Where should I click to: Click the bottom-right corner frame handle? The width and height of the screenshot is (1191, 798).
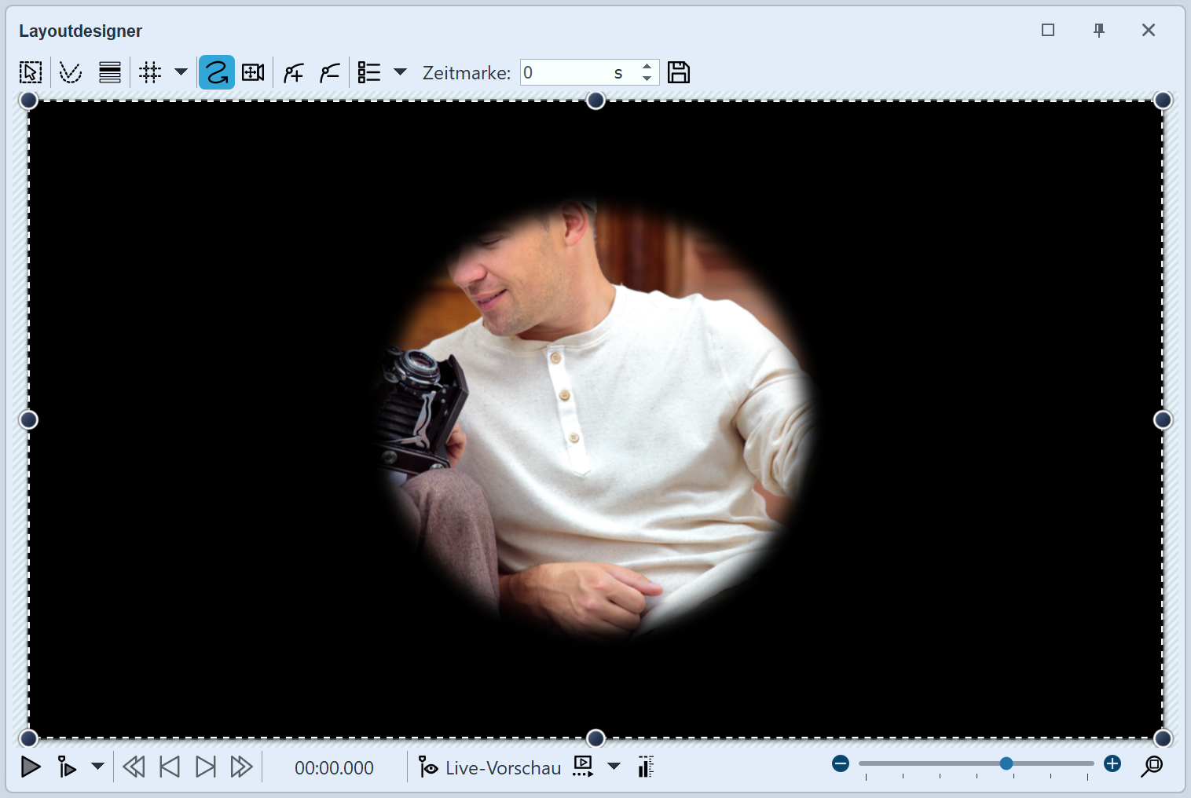click(x=1164, y=738)
